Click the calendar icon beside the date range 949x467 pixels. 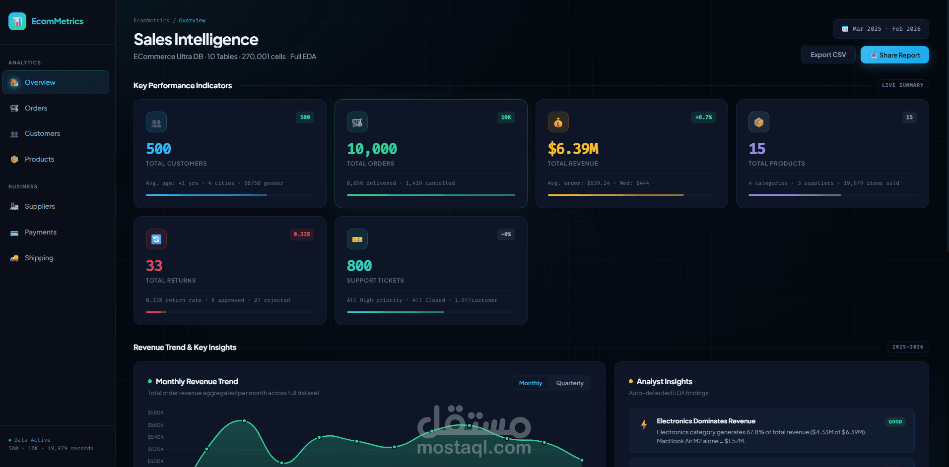845,29
